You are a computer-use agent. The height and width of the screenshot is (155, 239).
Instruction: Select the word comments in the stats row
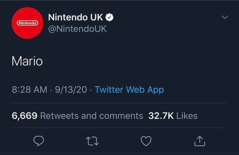121,116
